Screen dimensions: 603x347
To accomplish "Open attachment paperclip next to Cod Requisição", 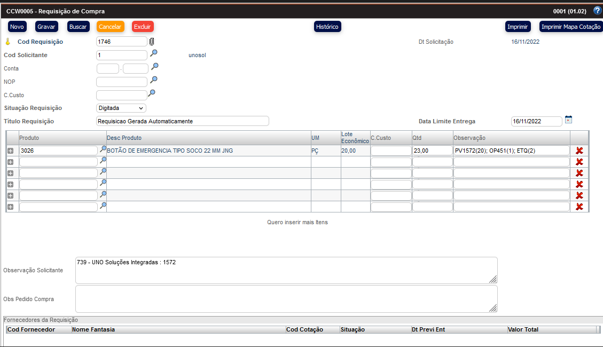I will point(152,42).
